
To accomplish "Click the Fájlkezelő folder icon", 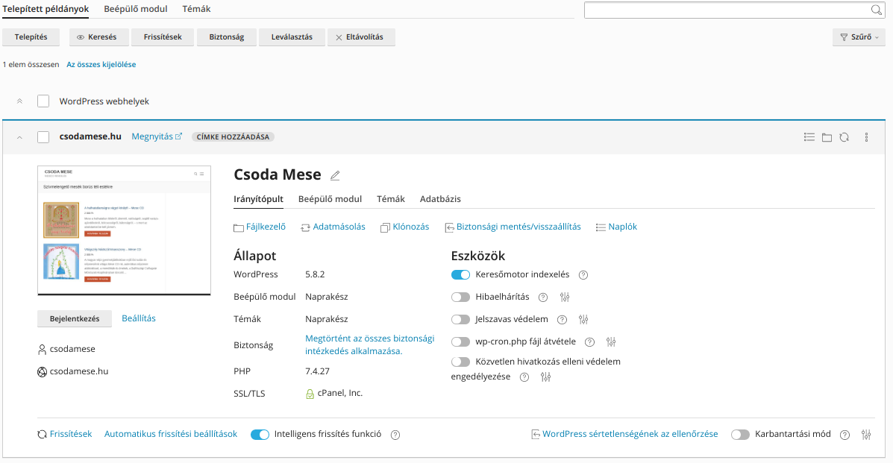I will [239, 228].
